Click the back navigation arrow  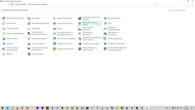(2, 4)
